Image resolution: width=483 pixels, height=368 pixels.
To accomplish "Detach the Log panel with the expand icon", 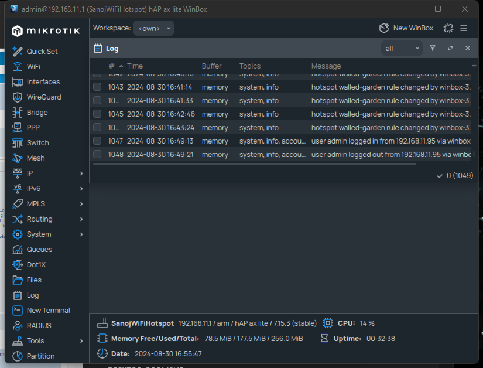I will tap(450, 49).
